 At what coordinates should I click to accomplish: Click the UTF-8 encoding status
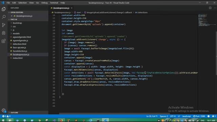click(173, 116)
